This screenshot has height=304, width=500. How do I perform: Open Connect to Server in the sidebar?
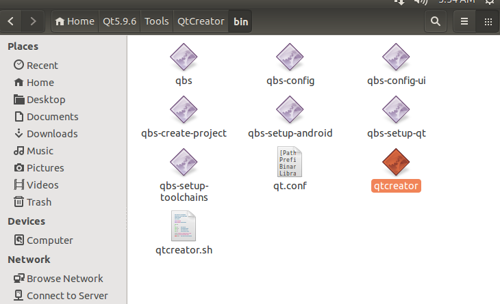point(61,295)
